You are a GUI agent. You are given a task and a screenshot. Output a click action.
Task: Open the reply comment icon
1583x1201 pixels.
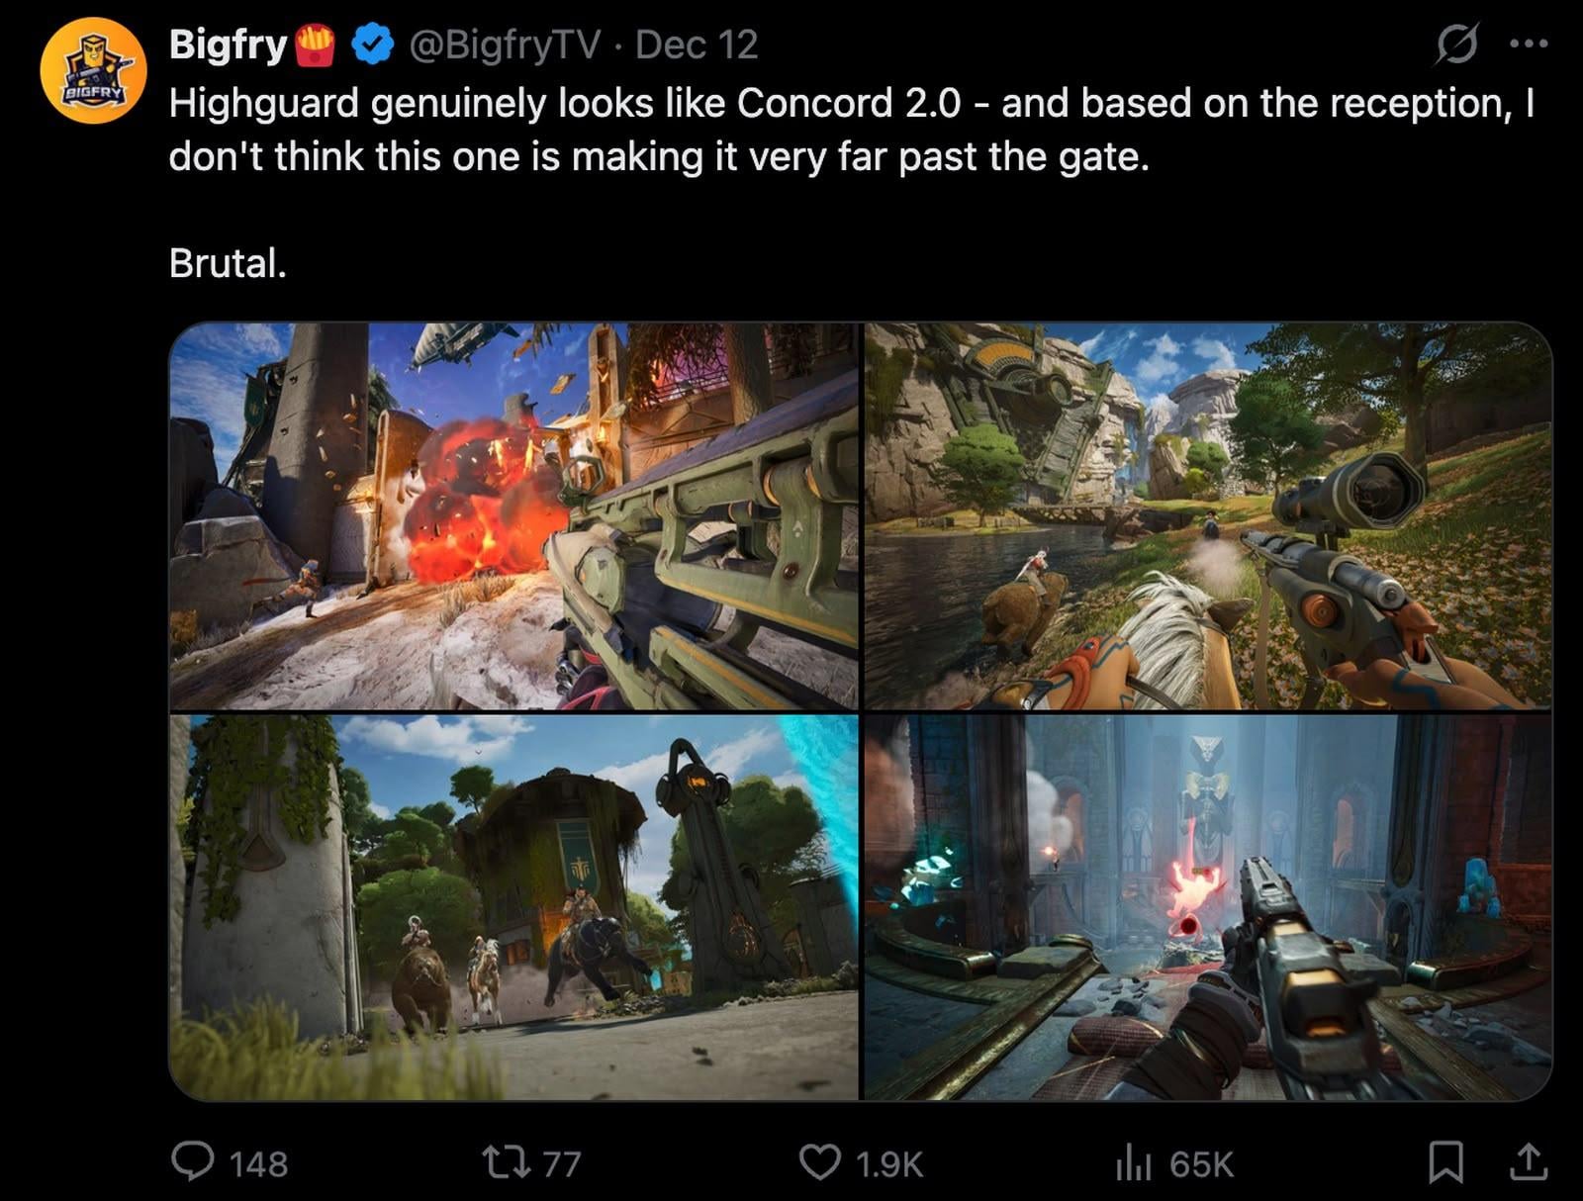click(x=192, y=1161)
